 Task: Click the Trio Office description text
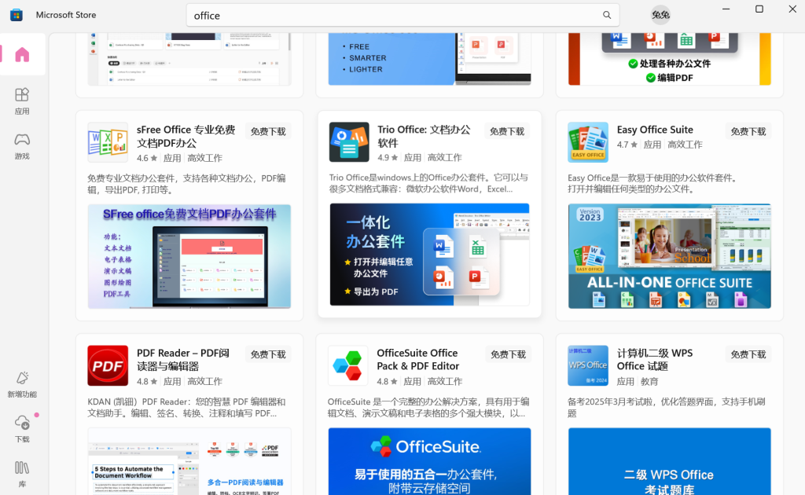click(x=428, y=183)
